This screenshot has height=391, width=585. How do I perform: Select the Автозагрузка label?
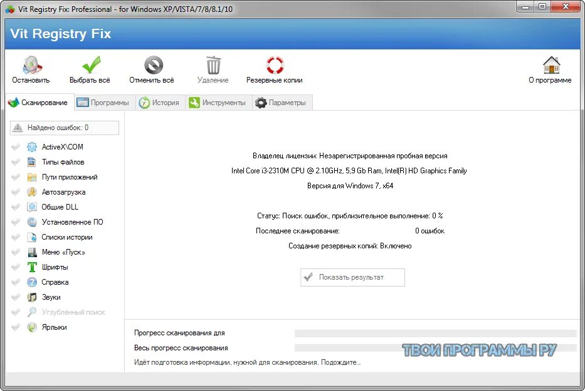tap(63, 192)
